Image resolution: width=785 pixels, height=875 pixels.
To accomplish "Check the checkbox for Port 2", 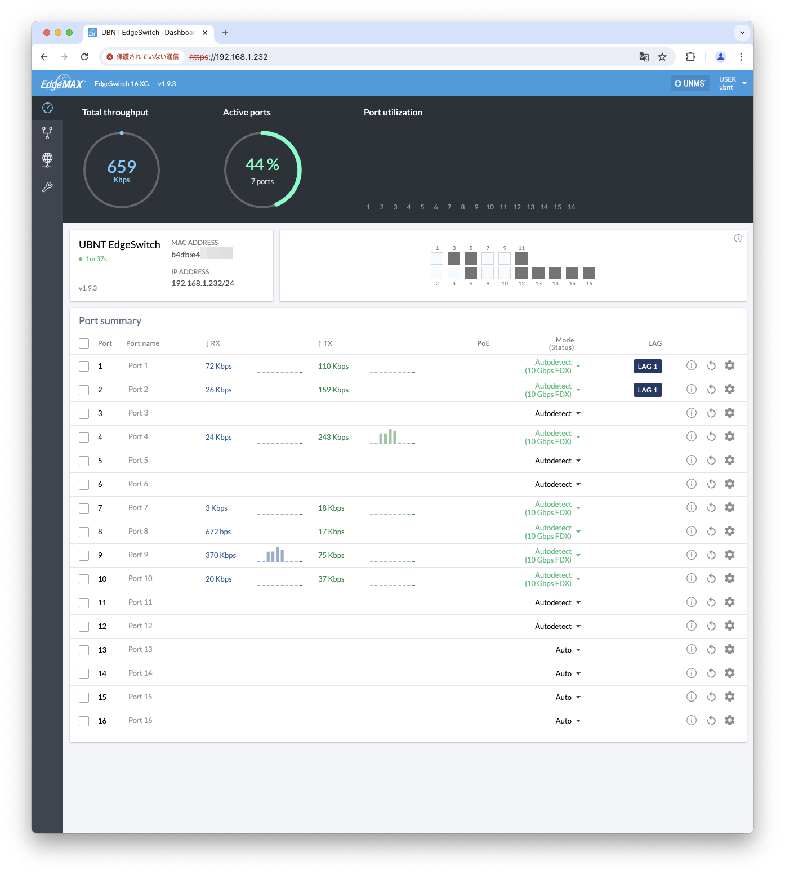I will click(84, 390).
